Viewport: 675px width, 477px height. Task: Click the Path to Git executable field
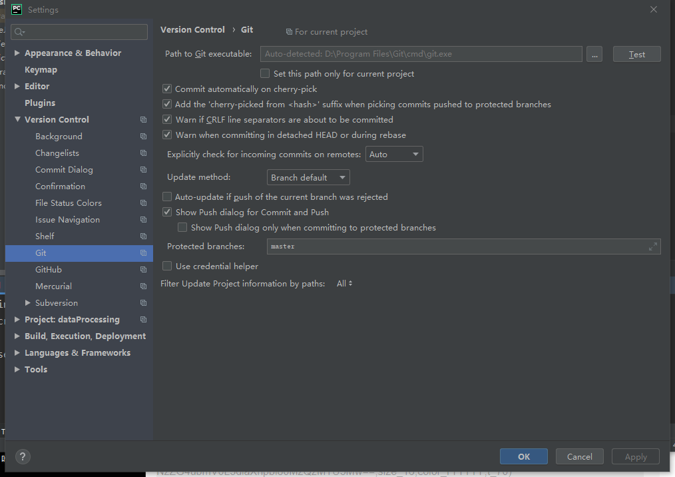click(x=421, y=54)
